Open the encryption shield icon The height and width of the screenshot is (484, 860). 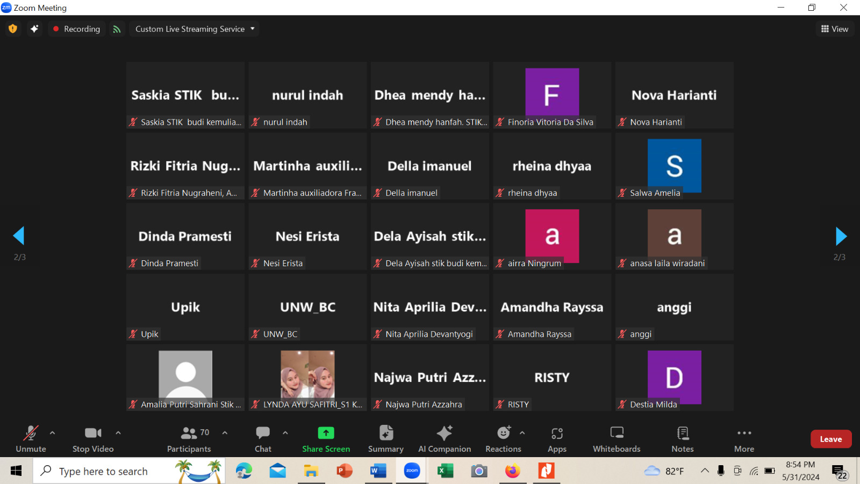(x=13, y=29)
